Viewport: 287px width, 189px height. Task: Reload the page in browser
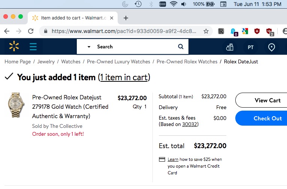[x=31, y=31]
